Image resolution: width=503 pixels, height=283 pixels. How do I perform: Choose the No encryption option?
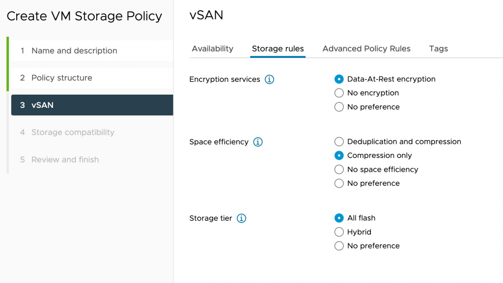339,93
